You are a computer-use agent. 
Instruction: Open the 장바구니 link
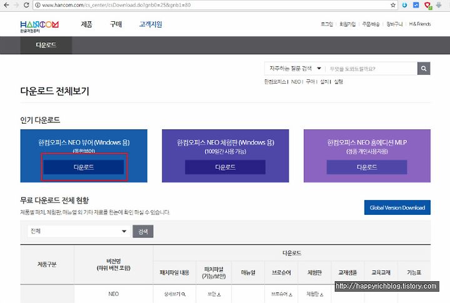click(x=394, y=24)
